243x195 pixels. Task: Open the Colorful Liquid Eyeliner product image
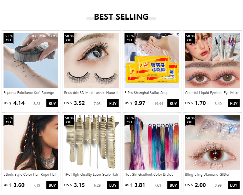point(212,61)
